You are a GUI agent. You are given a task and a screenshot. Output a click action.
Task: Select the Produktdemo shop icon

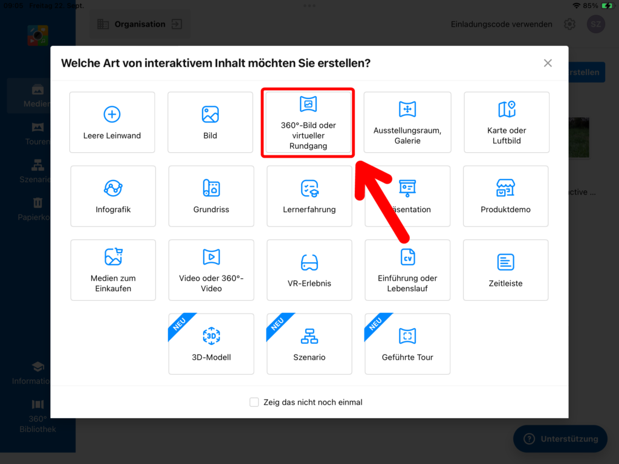[505, 188]
